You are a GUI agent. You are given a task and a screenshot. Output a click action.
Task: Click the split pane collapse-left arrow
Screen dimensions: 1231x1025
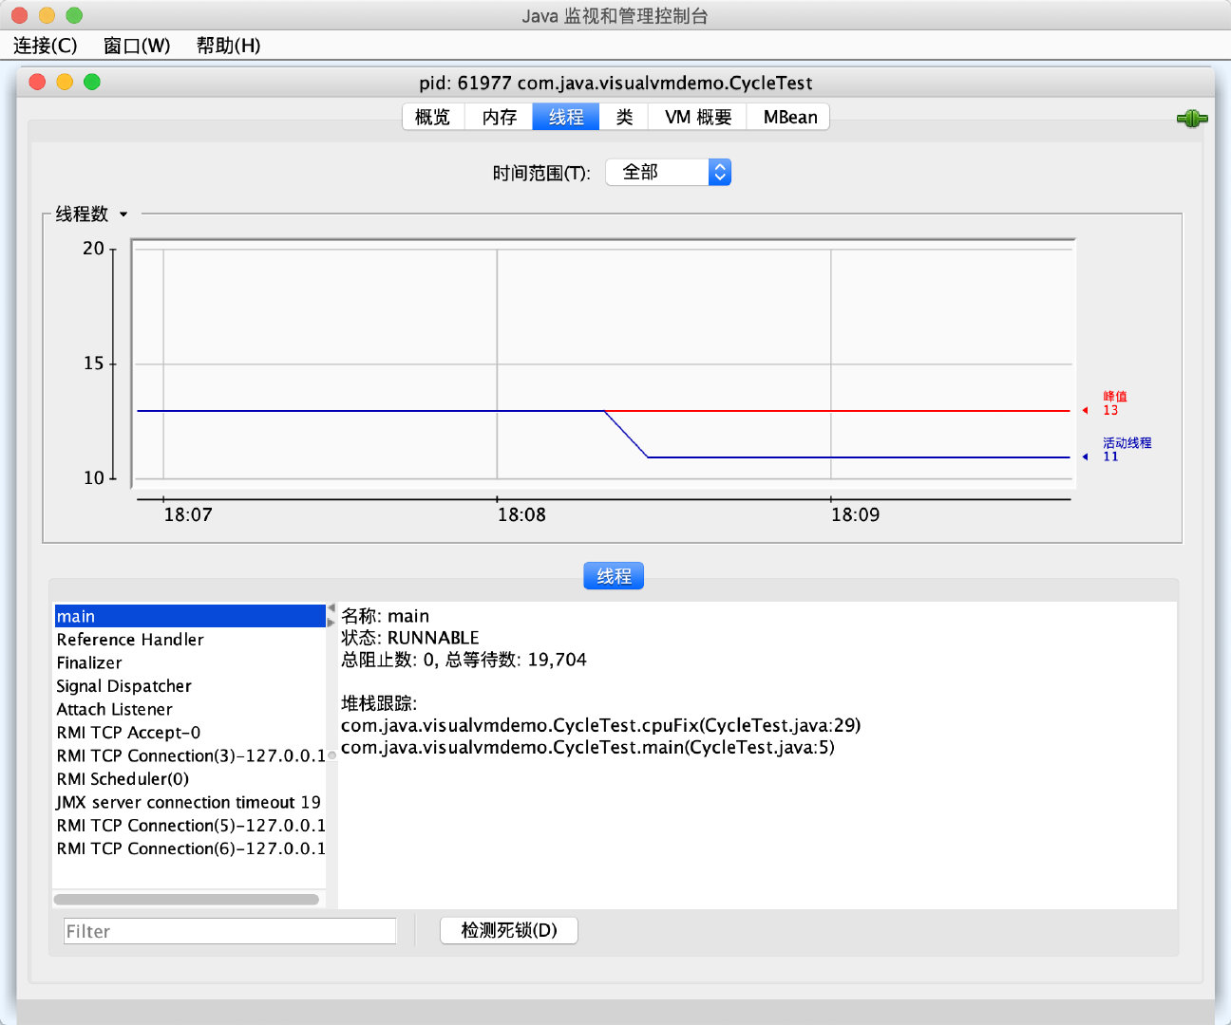pyautogui.click(x=331, y=607)
